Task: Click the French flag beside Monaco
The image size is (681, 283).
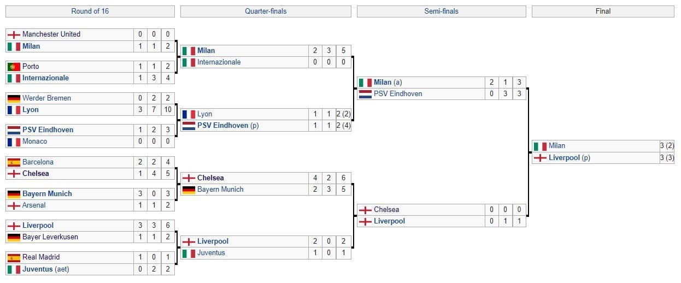Action: pos(14,141)
